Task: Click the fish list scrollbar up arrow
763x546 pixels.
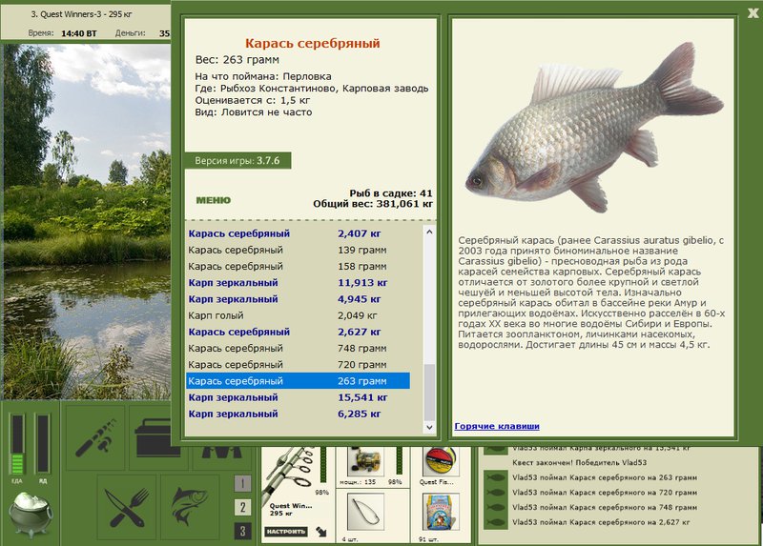Action: [429, 232]
